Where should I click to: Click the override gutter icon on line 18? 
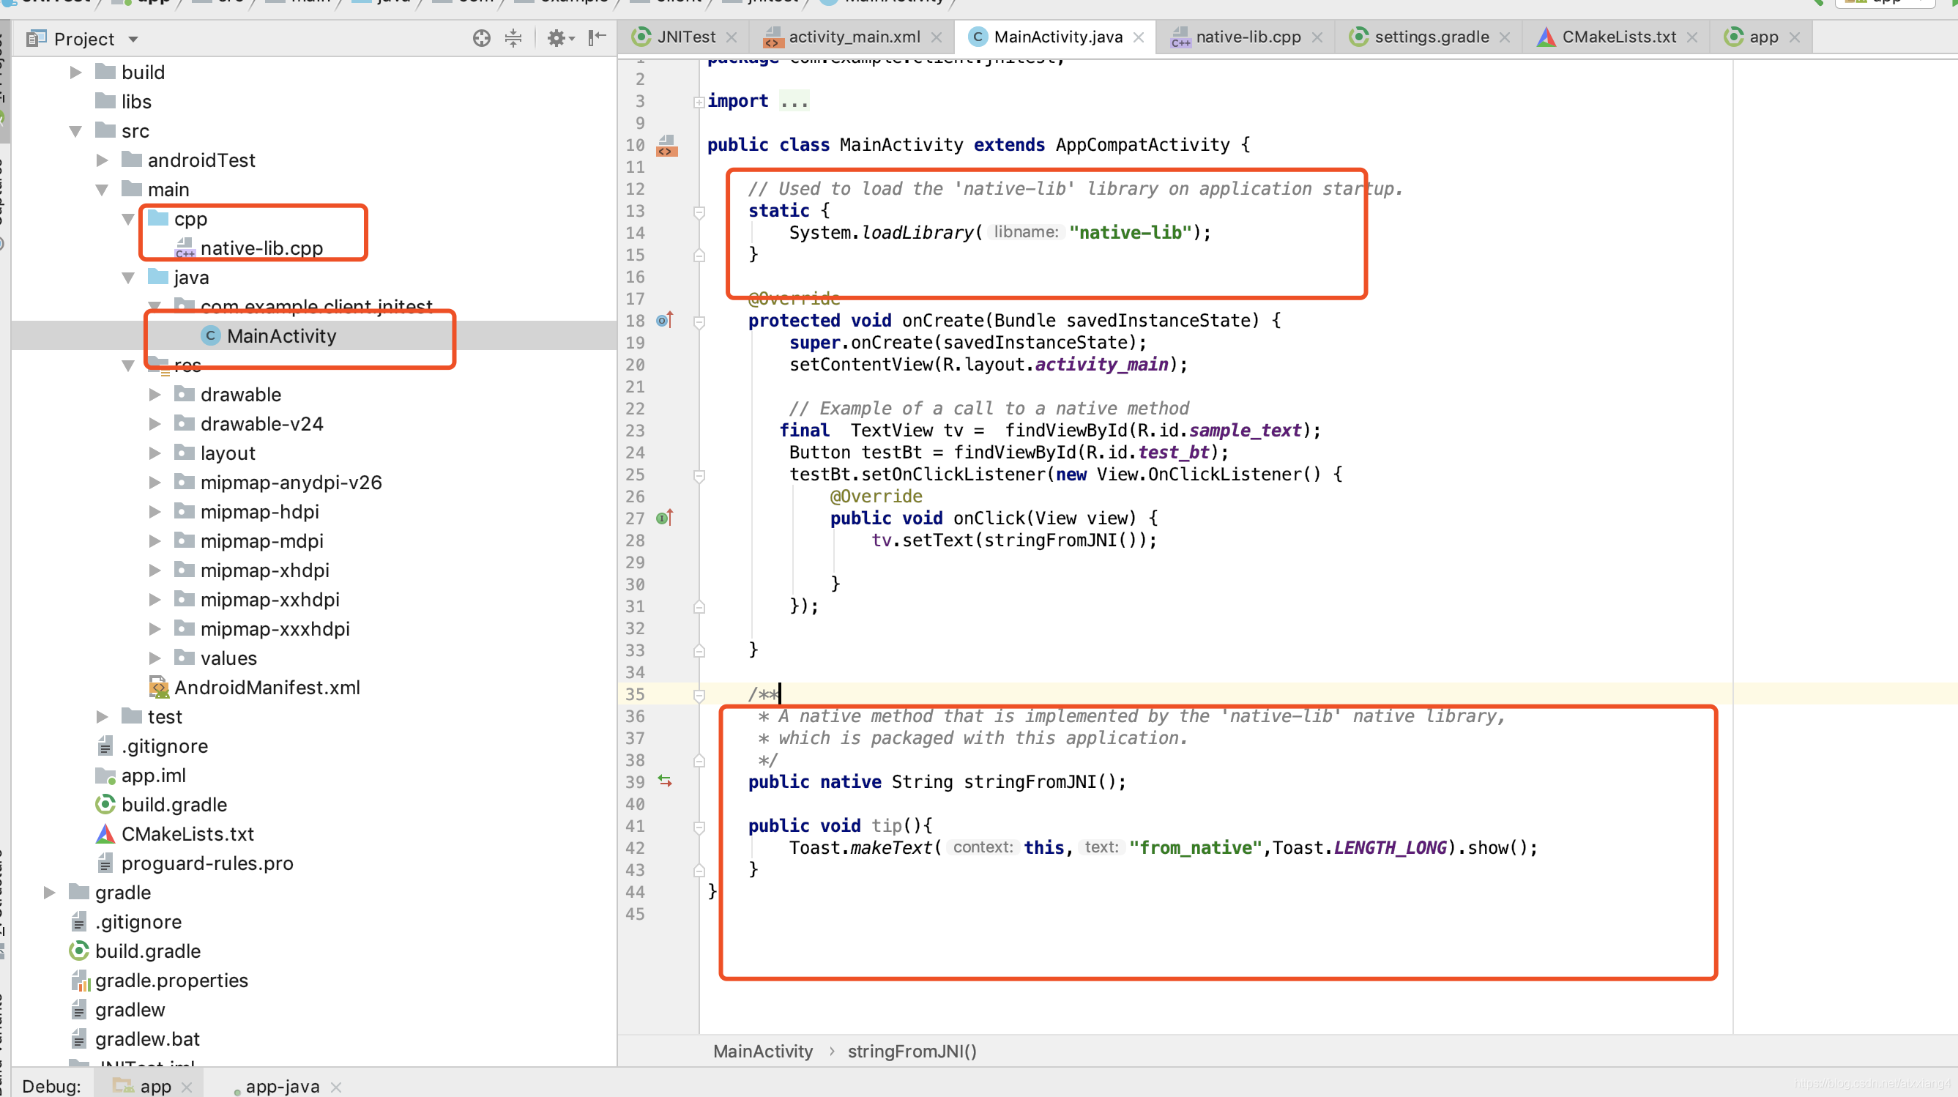[664, 321]
